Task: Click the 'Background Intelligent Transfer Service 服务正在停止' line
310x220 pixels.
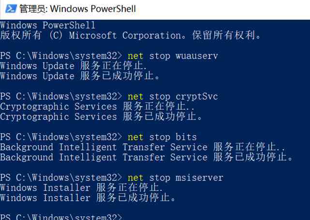Action: click(x=143, y=147)
